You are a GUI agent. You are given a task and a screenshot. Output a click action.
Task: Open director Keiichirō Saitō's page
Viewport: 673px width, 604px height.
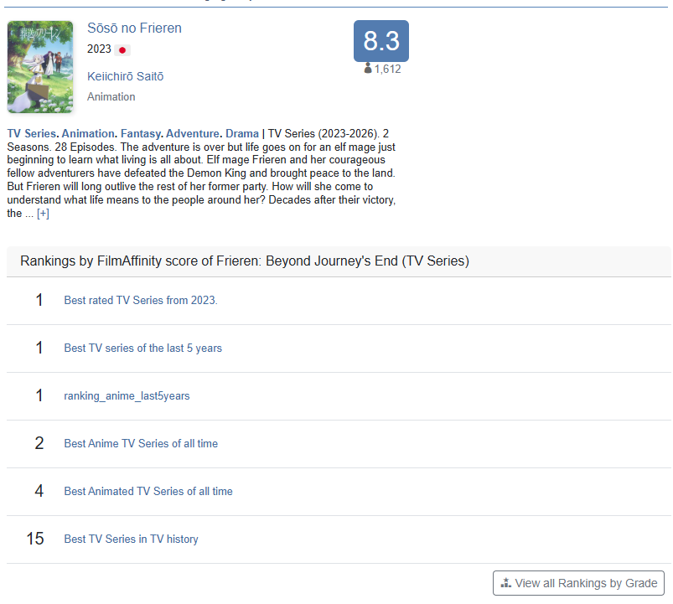click(x=126, y=76)
